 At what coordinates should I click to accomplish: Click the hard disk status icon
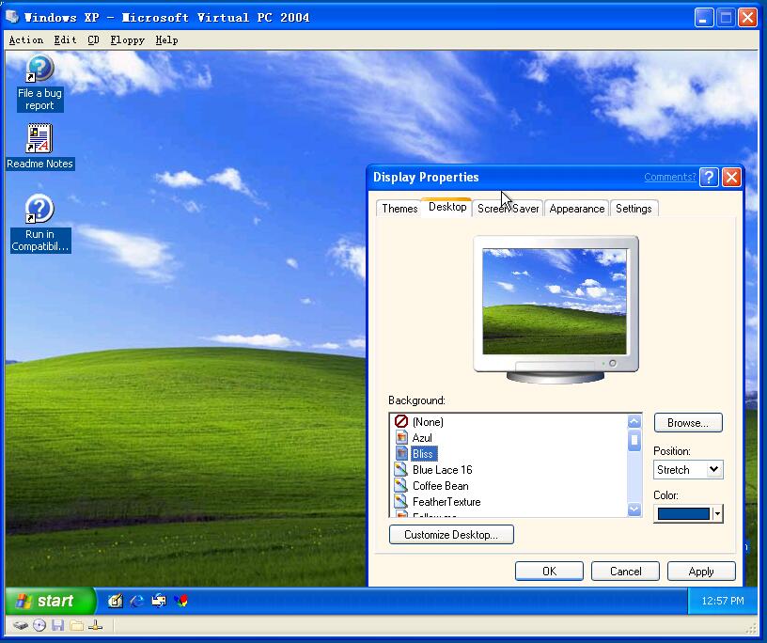tap(20, 625)
